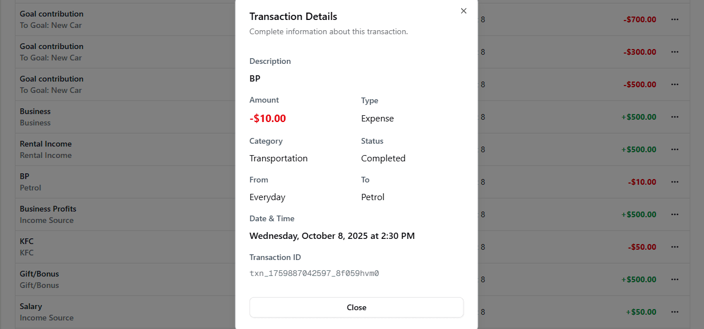The height and width of the screenshot is (329, 704).
Task: Click the Rental Income transaction row
Action: 114,149
